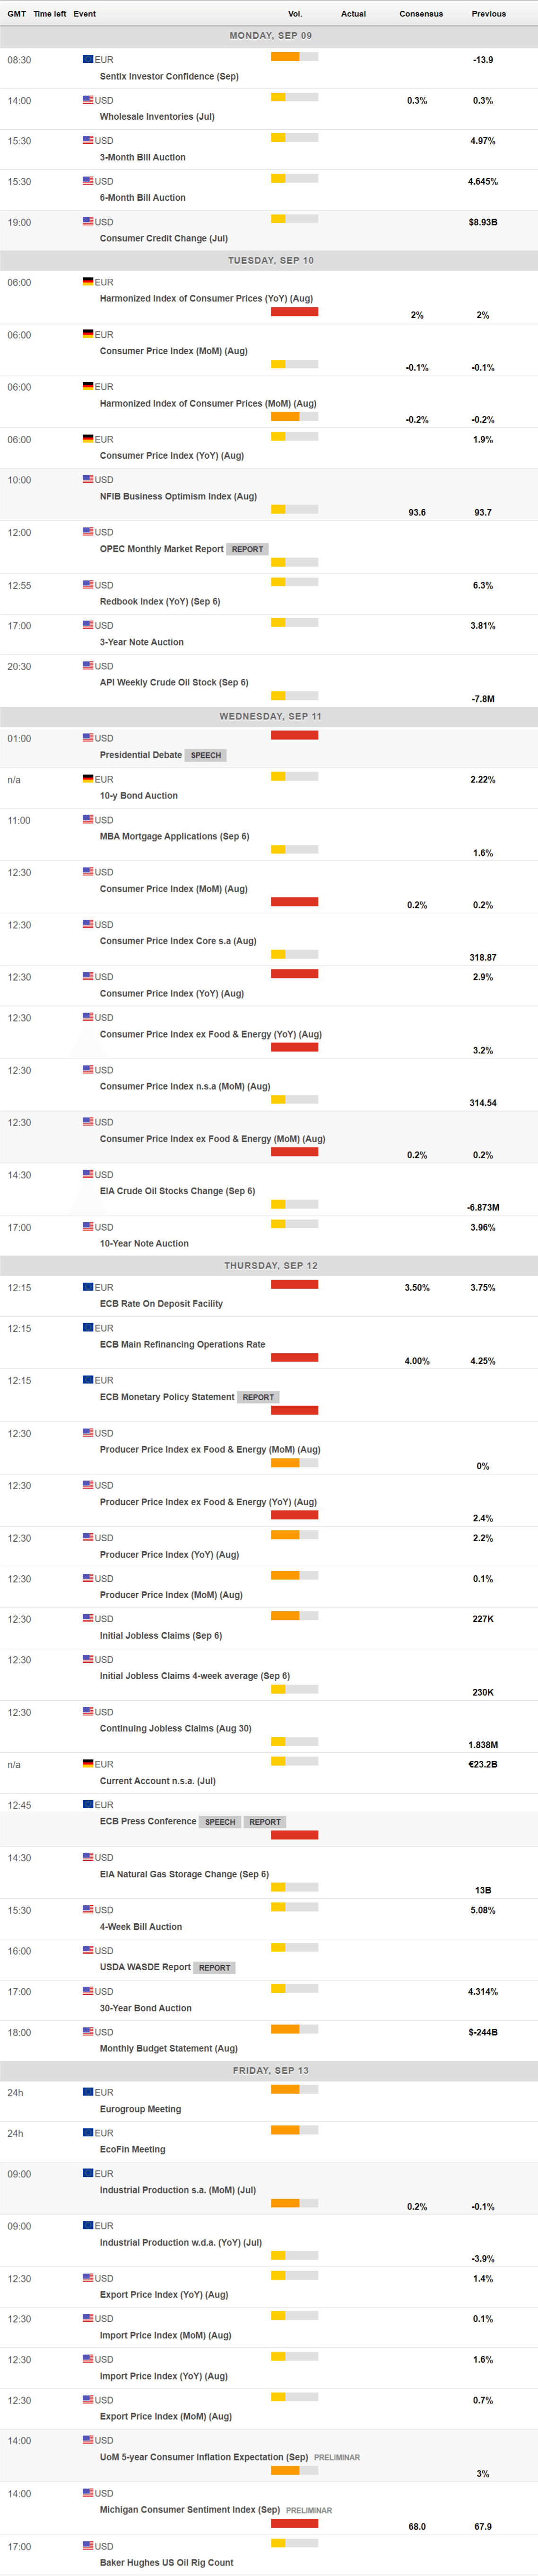Click the EU flag beside Sentix Investor Confidence
This screenshot has width=538, height=2576.
88,60
